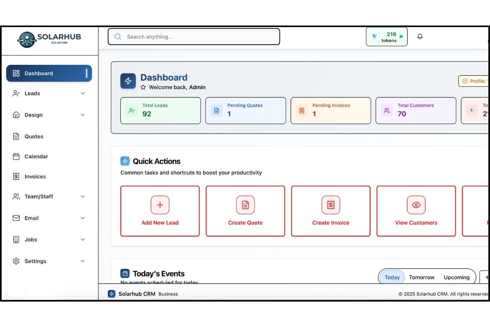
Task: Click inside the Search anything field
Action: tap(194, 36)
